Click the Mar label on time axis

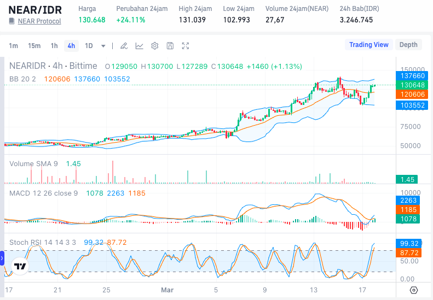tap(167, 290)
